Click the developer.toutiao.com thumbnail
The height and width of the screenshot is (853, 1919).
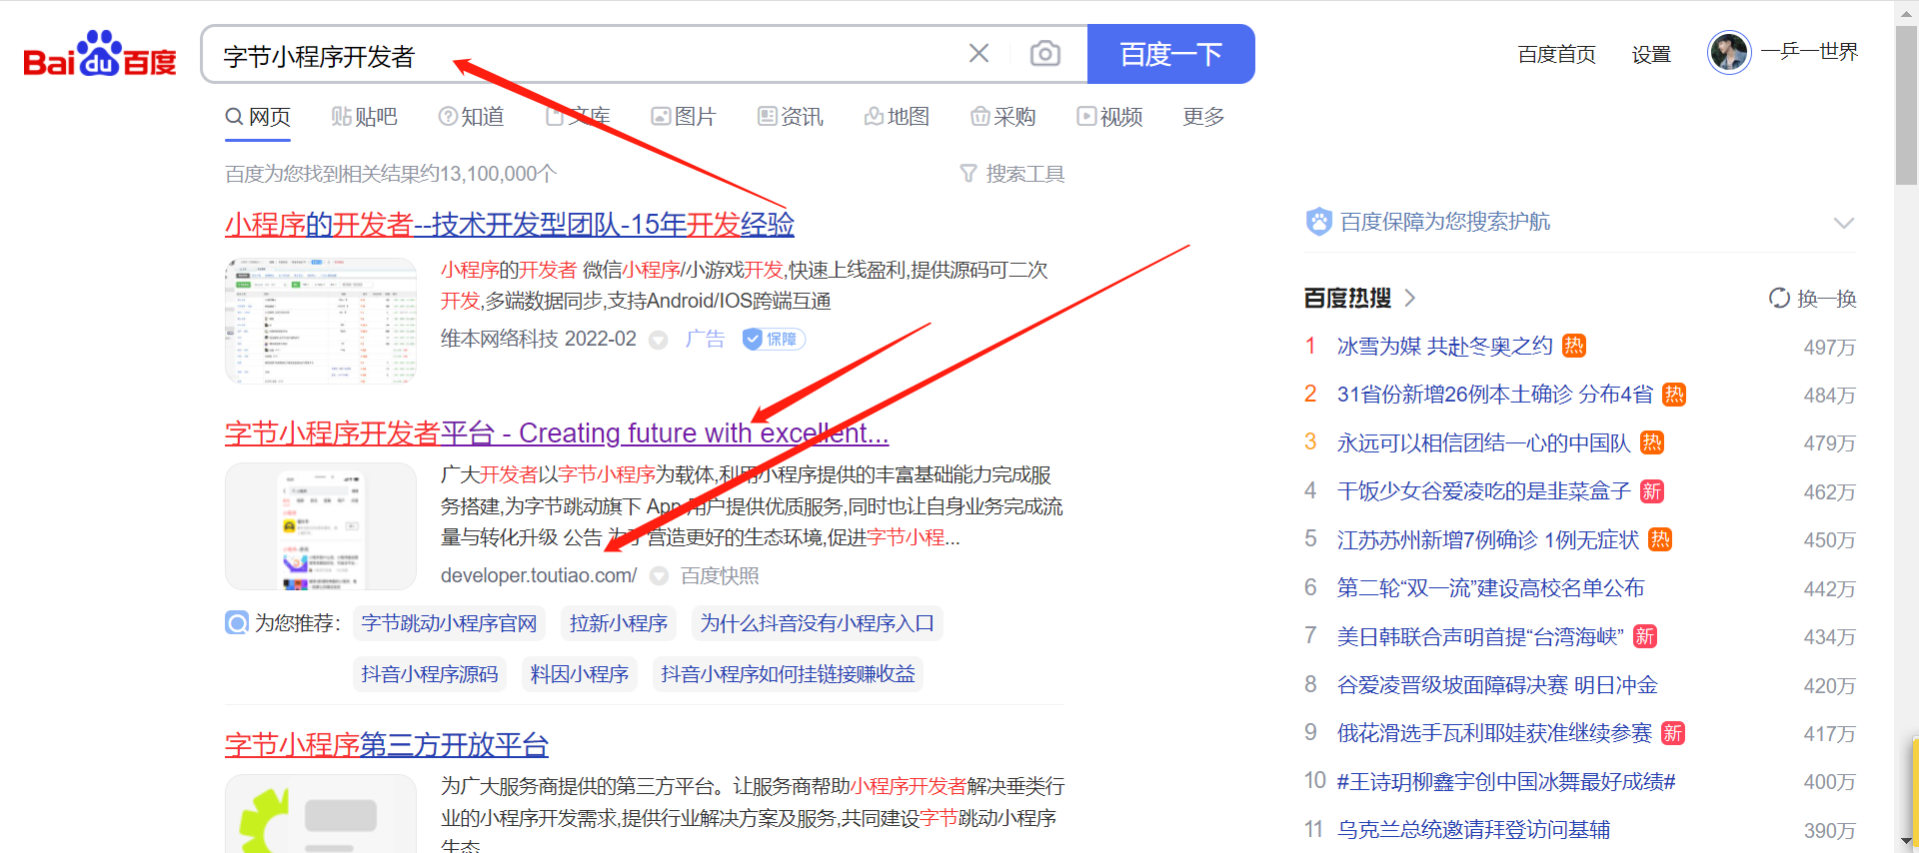tap(321, 525)
